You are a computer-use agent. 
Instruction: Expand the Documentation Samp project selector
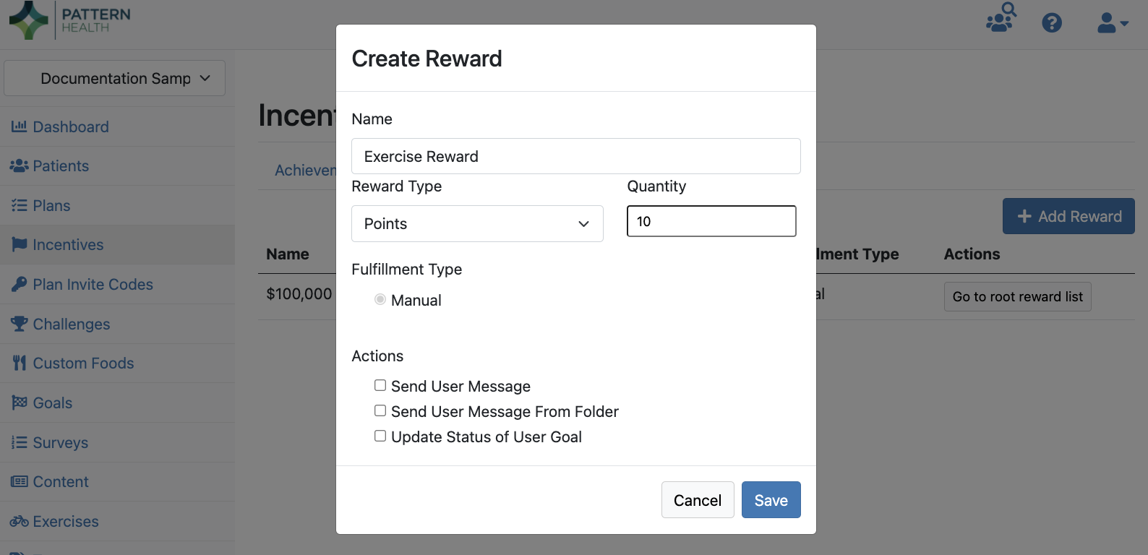pos(114,78)
